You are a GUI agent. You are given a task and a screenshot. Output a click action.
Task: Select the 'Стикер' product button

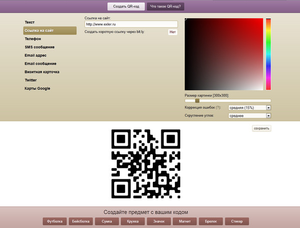237,221
